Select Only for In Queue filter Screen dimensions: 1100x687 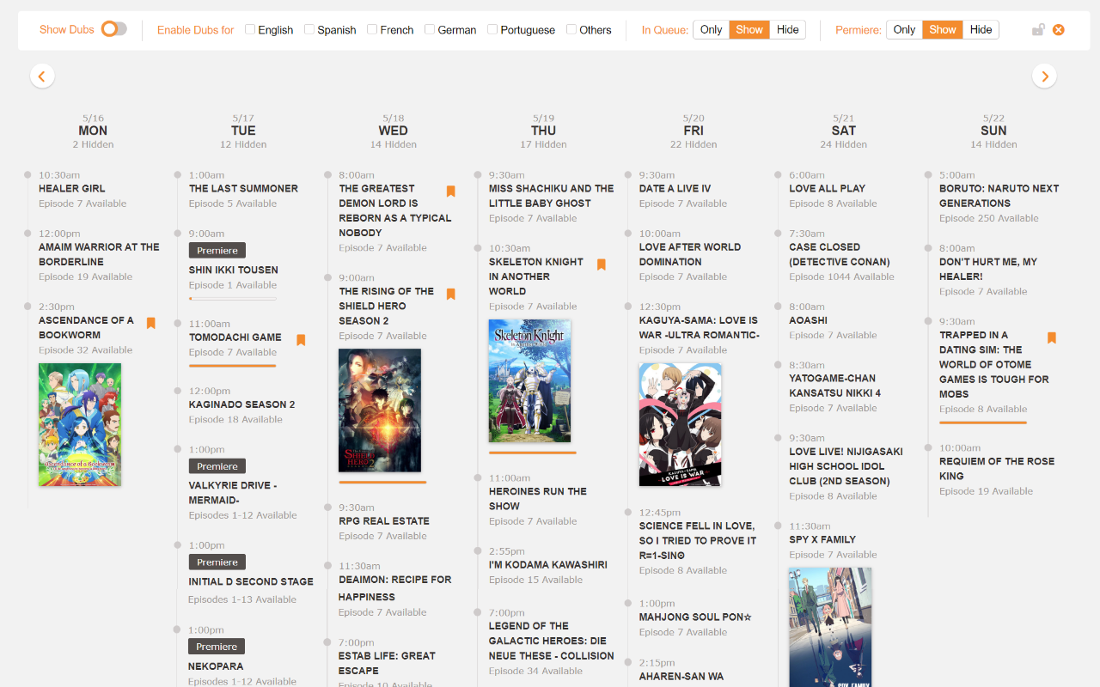[x=712, y=29]
